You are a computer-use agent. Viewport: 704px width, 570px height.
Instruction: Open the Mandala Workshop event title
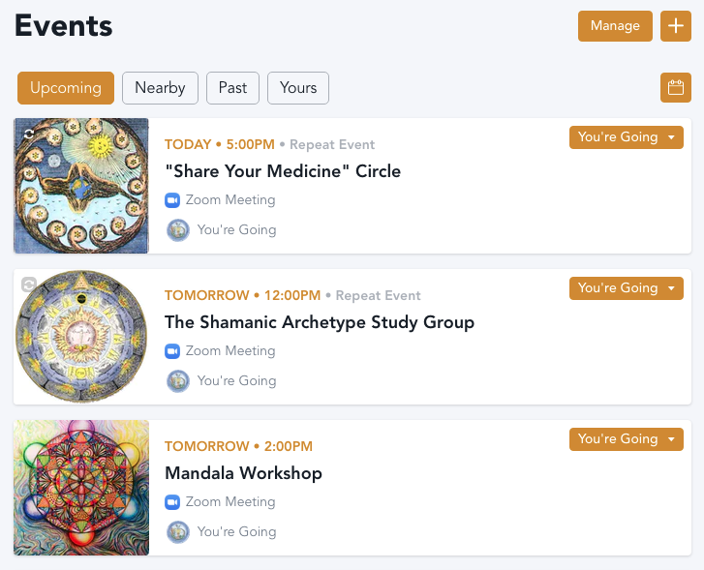point(243,473)
